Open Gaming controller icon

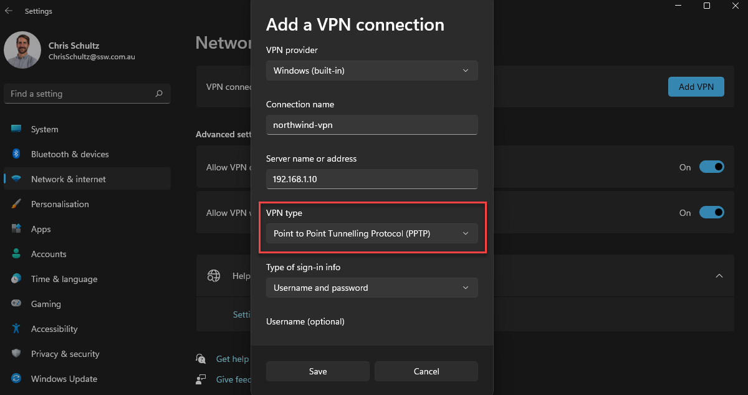pyautogui.click(x=17, y=304)
